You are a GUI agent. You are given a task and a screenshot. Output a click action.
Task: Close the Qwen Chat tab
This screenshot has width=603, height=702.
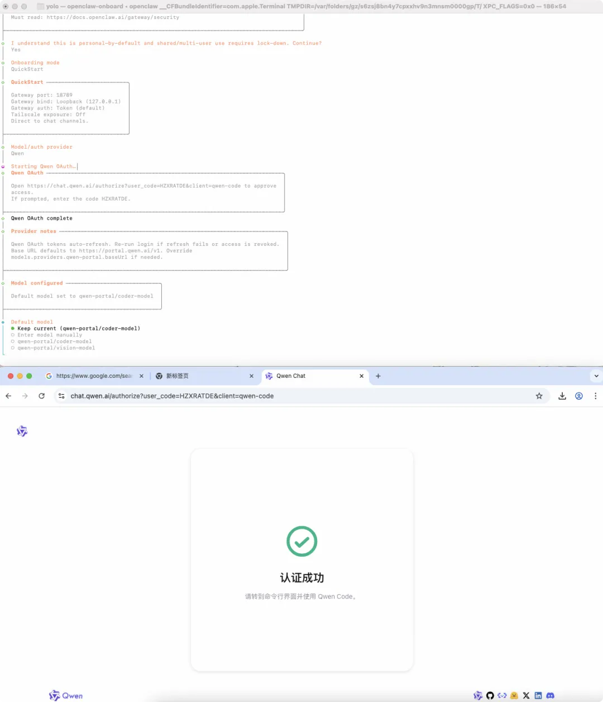click(x=361, y=376)
